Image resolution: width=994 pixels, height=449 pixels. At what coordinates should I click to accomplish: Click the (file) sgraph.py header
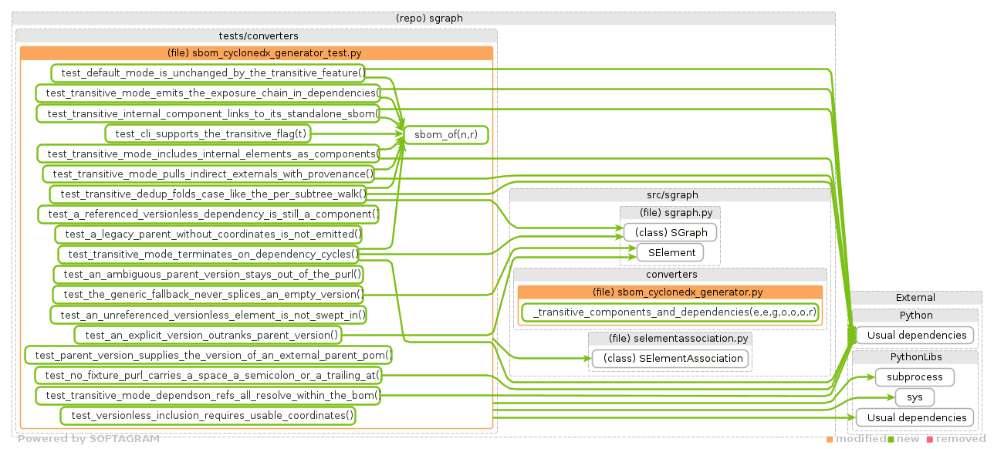(x=670, y=211)
